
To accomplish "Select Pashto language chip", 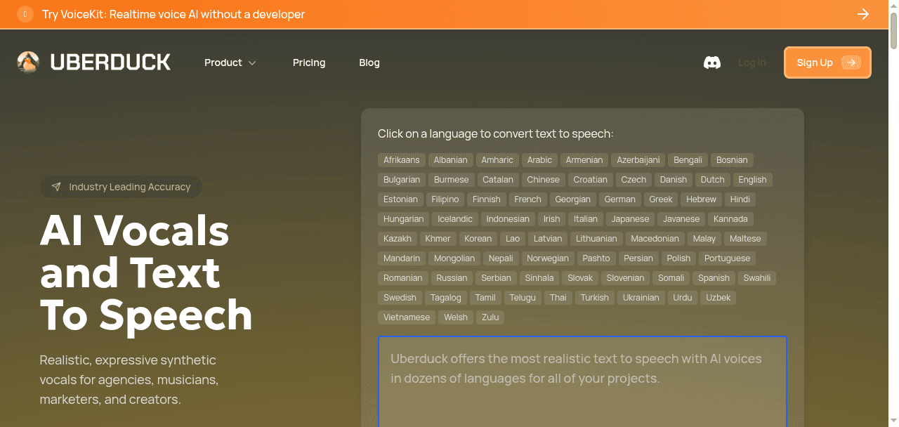I will pyautogui.click(x=596, y=258).
